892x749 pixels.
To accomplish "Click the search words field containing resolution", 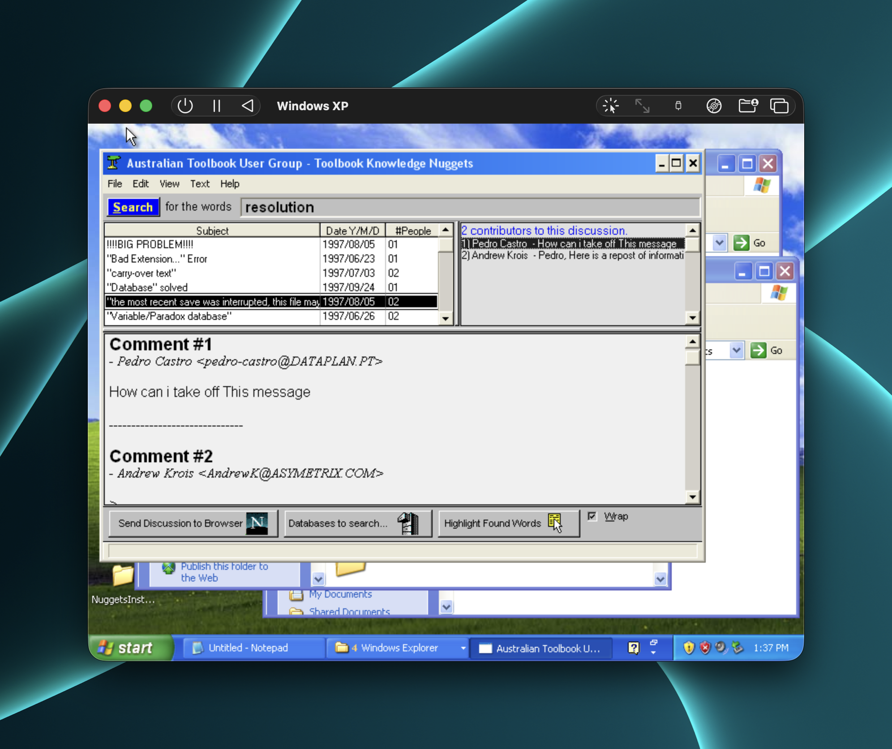I will pos(470,207).
